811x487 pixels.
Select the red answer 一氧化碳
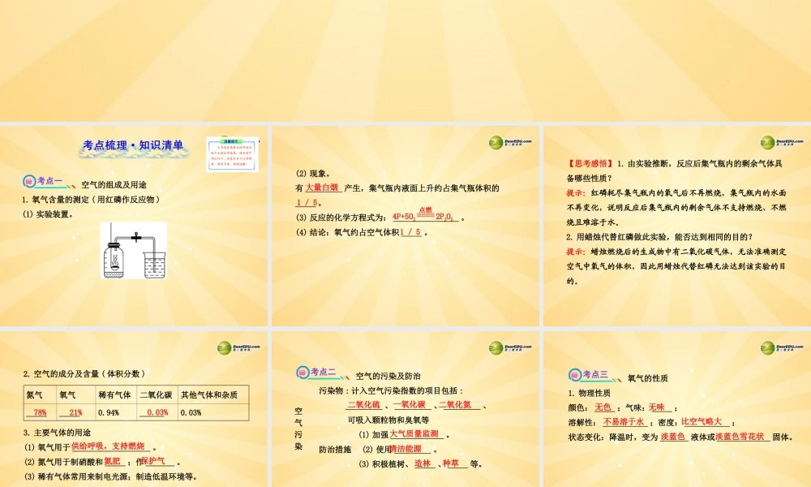(410, 405)
